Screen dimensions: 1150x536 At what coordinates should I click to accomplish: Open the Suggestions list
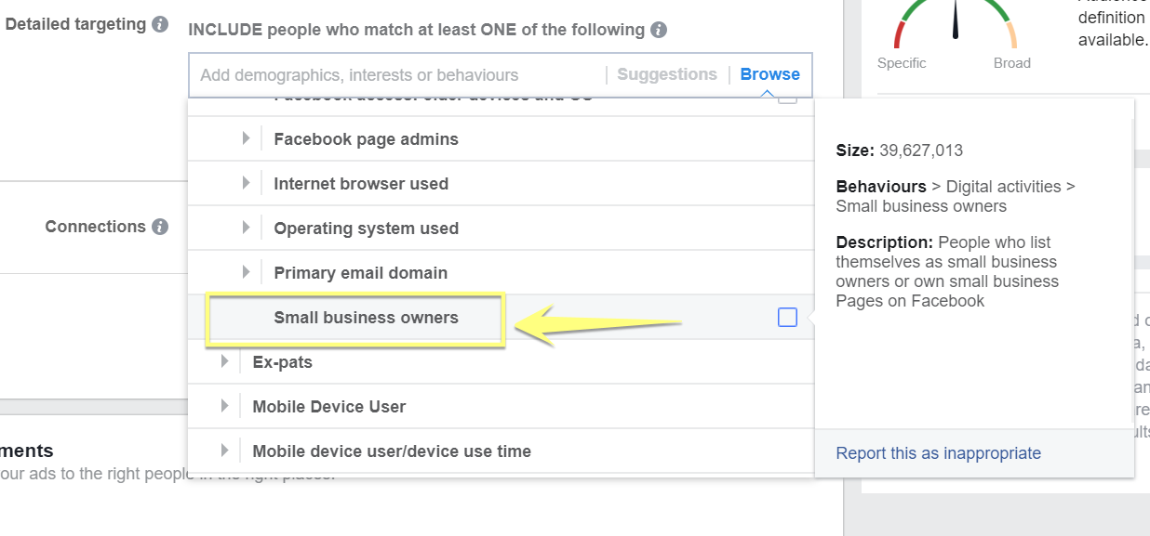667,74
